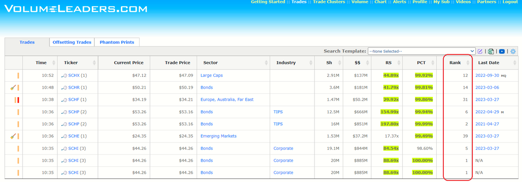Open the YouTube video icon

click(x=502, y=51)
